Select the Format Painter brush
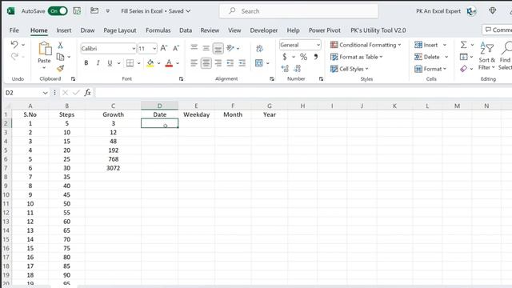Image resolution: width=512 pixels, height=288 pixels. 60,69
